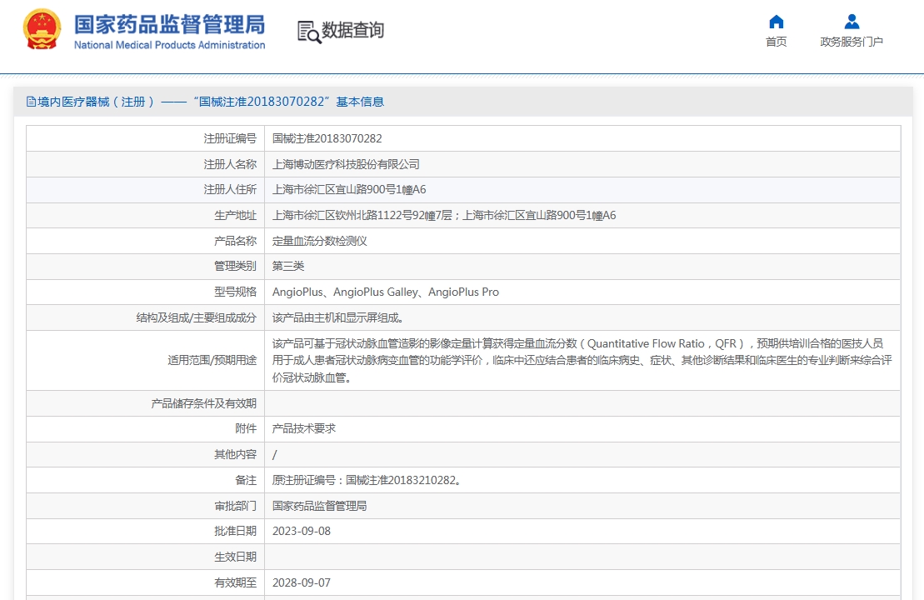Select the intended use paragraph mentioning Quantitative Flow Ratio

pyautogui.click(x=582, y=360)
